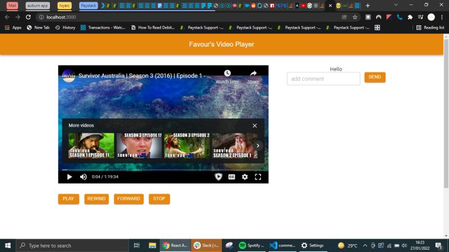Viewport: 449px width, 252px height.
Task: Go back in browser history
Action: click(x=7, y=17)
